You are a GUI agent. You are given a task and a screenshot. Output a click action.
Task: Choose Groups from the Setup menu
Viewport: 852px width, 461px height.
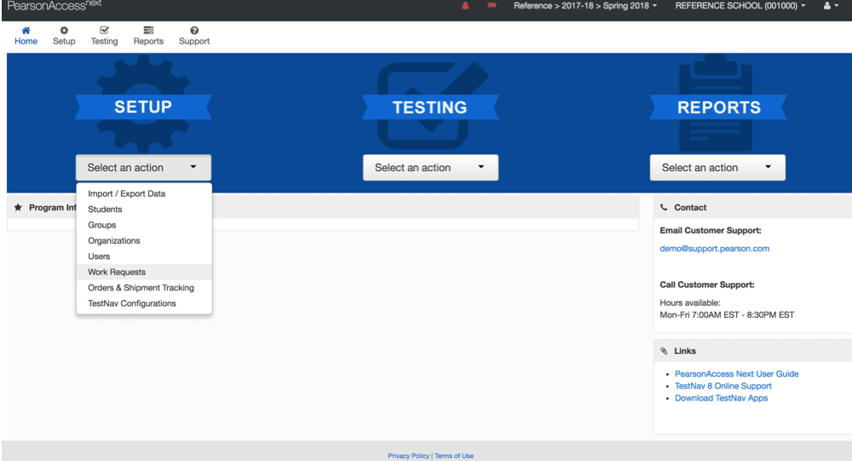[x=144, y=225]
